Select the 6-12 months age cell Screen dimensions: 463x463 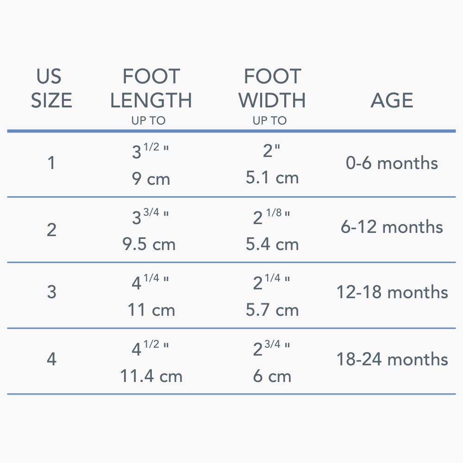click(x=392, y=227)
